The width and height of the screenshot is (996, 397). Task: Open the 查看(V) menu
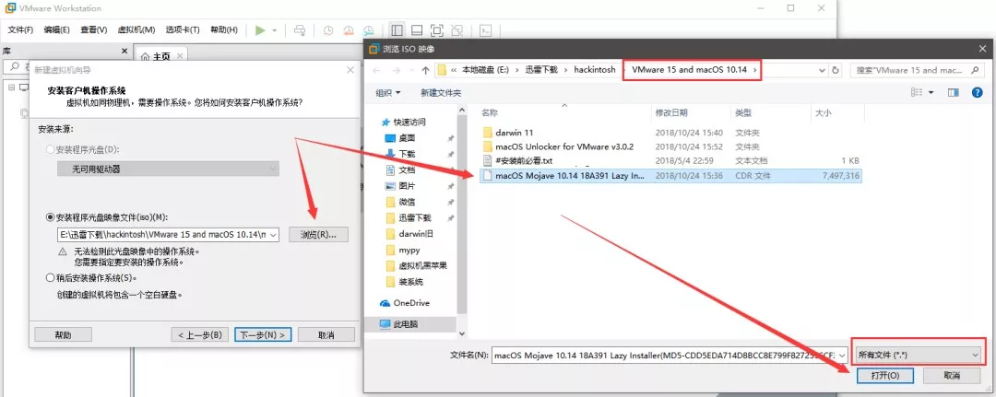click(93, 29)
